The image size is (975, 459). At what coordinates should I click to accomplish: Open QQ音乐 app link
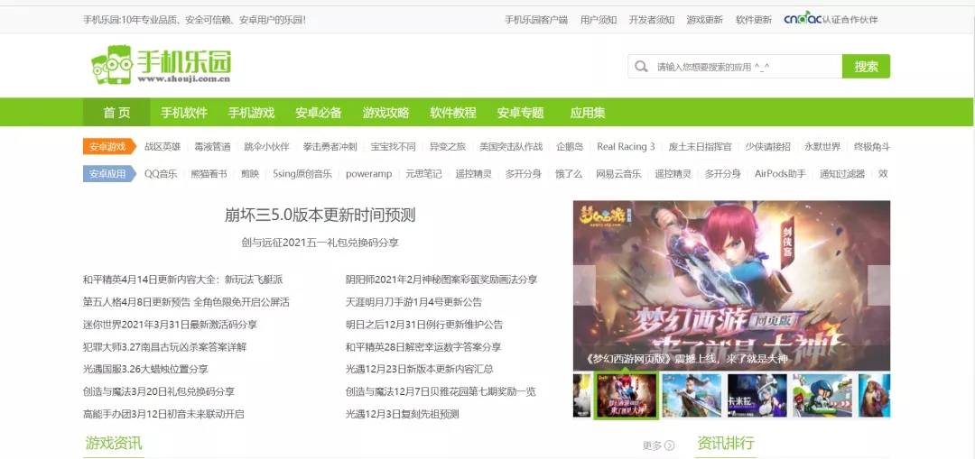(161, 174)
